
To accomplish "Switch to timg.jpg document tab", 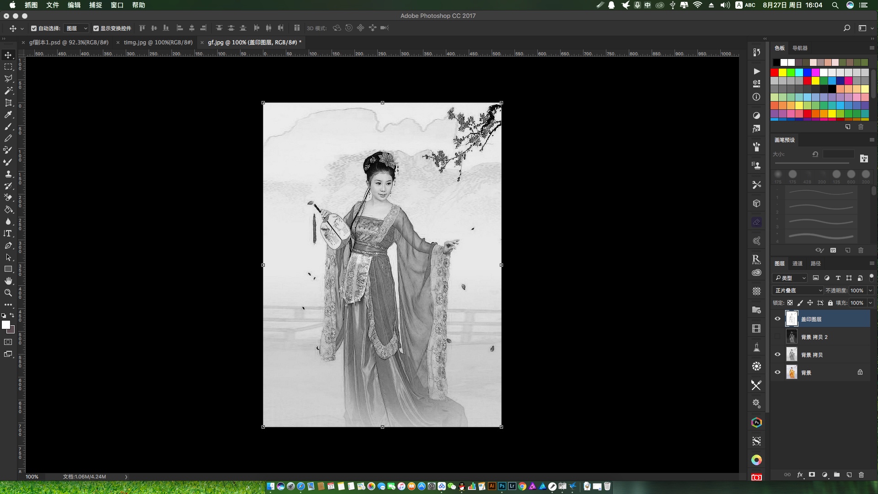I will coord(158,42).
